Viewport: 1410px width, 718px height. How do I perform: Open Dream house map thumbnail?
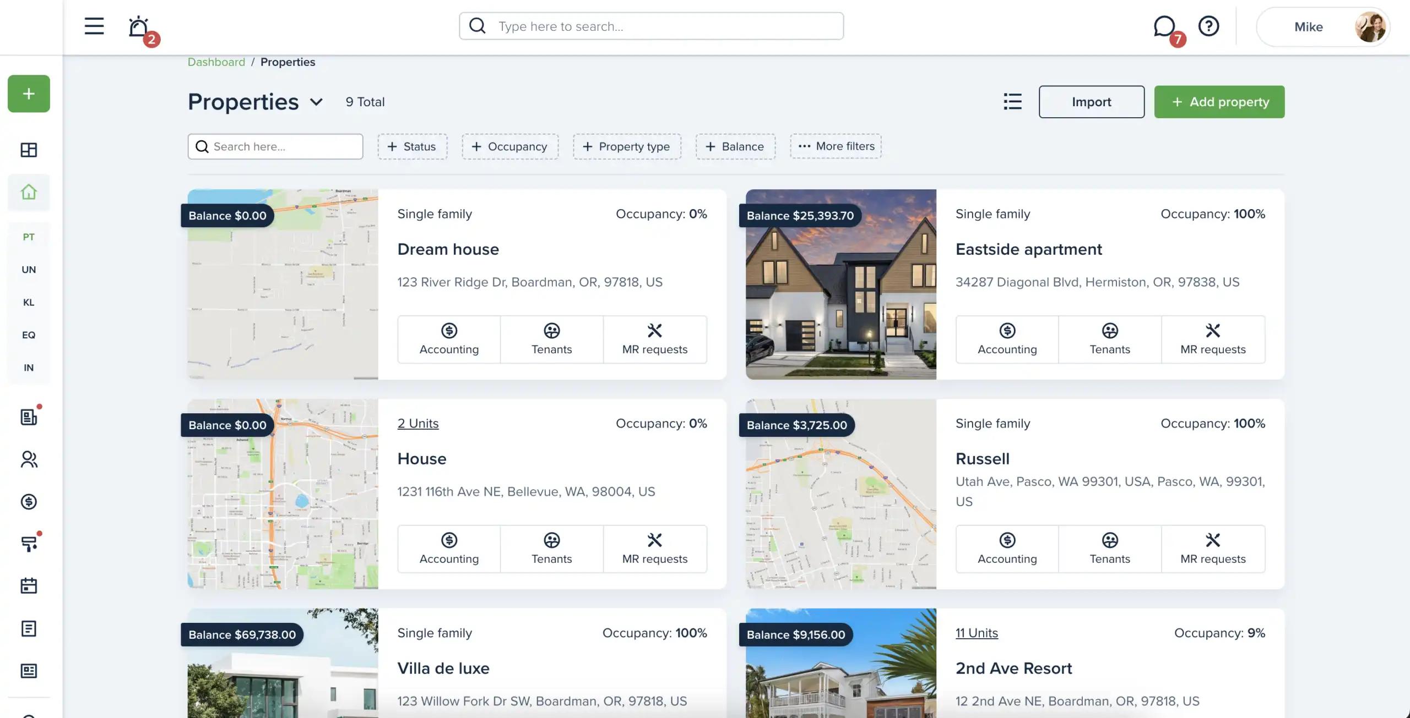coord(283,284)
